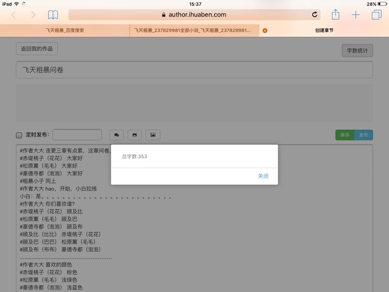The height and width of the screenshot is (292, 389).
Task: Click the chapter title field 飞天粗暴问卷
Action: click(194, 70)
